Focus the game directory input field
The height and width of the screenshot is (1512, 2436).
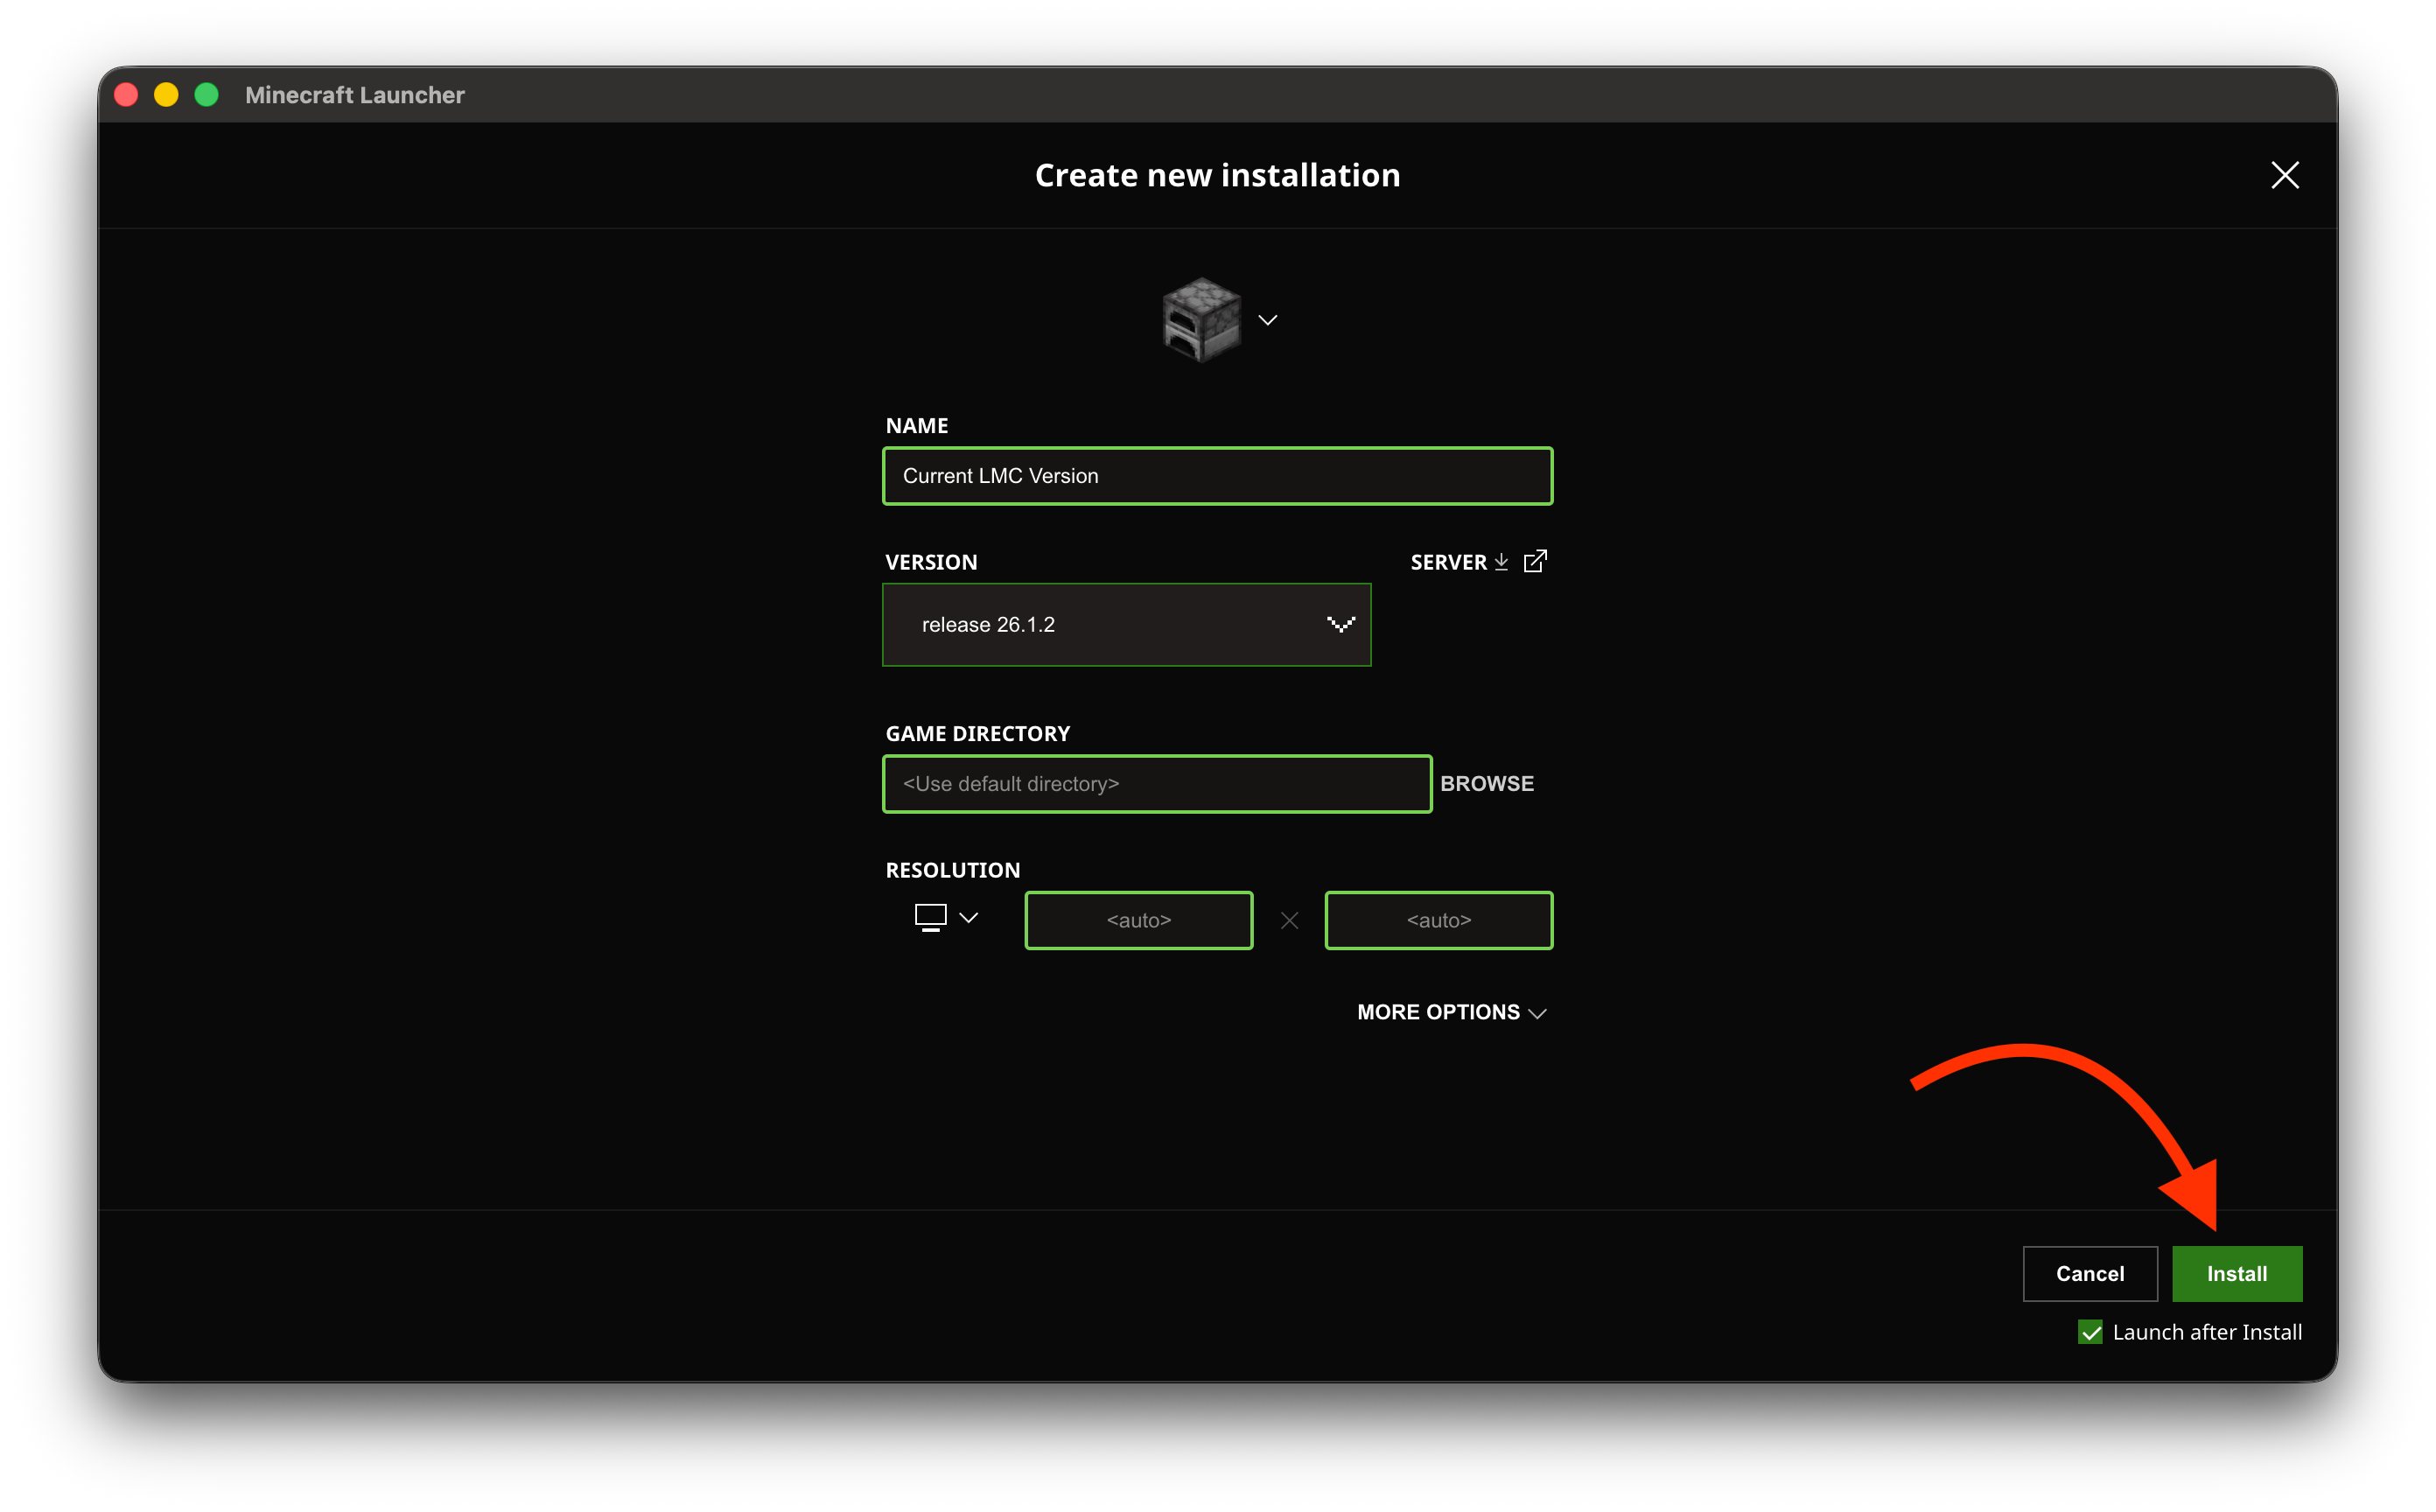point(1157,784)
